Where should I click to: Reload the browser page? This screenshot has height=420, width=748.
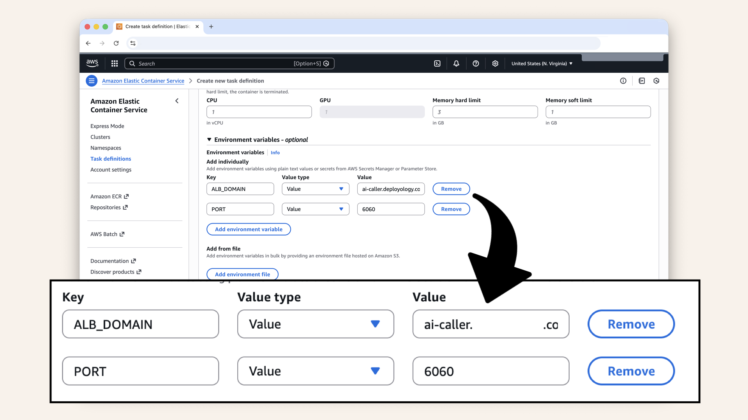(x=116, y=43)
